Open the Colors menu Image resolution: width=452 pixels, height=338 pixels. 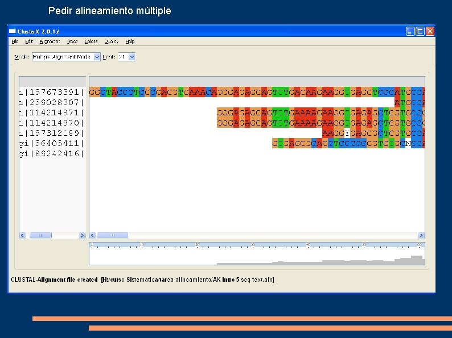[x=91, y=41]
